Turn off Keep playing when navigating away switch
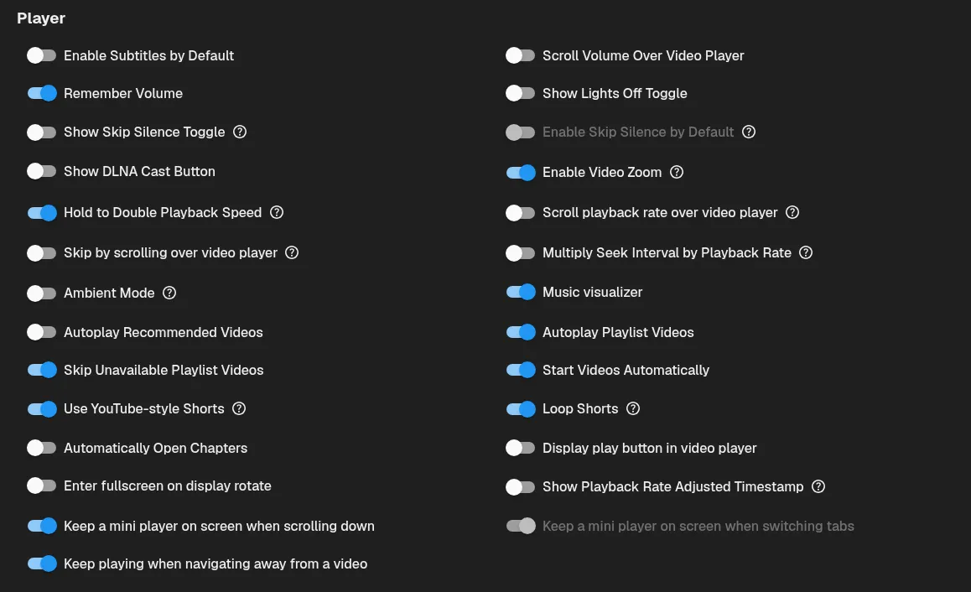The image size is (971, 592). [41, 564]
